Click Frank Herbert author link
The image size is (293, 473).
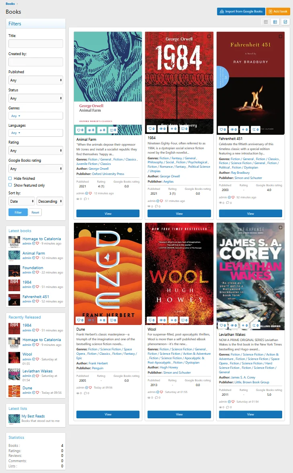click(x=98, y=363)
